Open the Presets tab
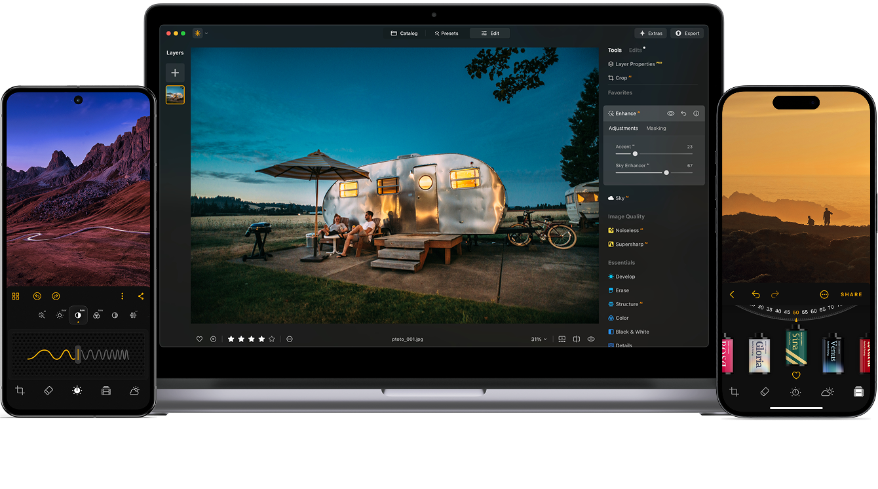 point(448,33)
